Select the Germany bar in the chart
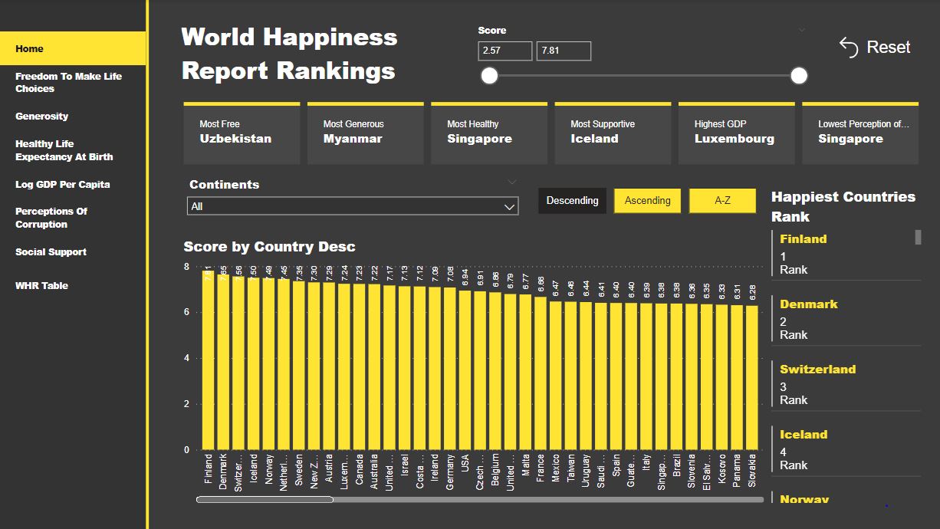Image resolution: width=940 pixels, height=529 pixels. pos(450,369)
